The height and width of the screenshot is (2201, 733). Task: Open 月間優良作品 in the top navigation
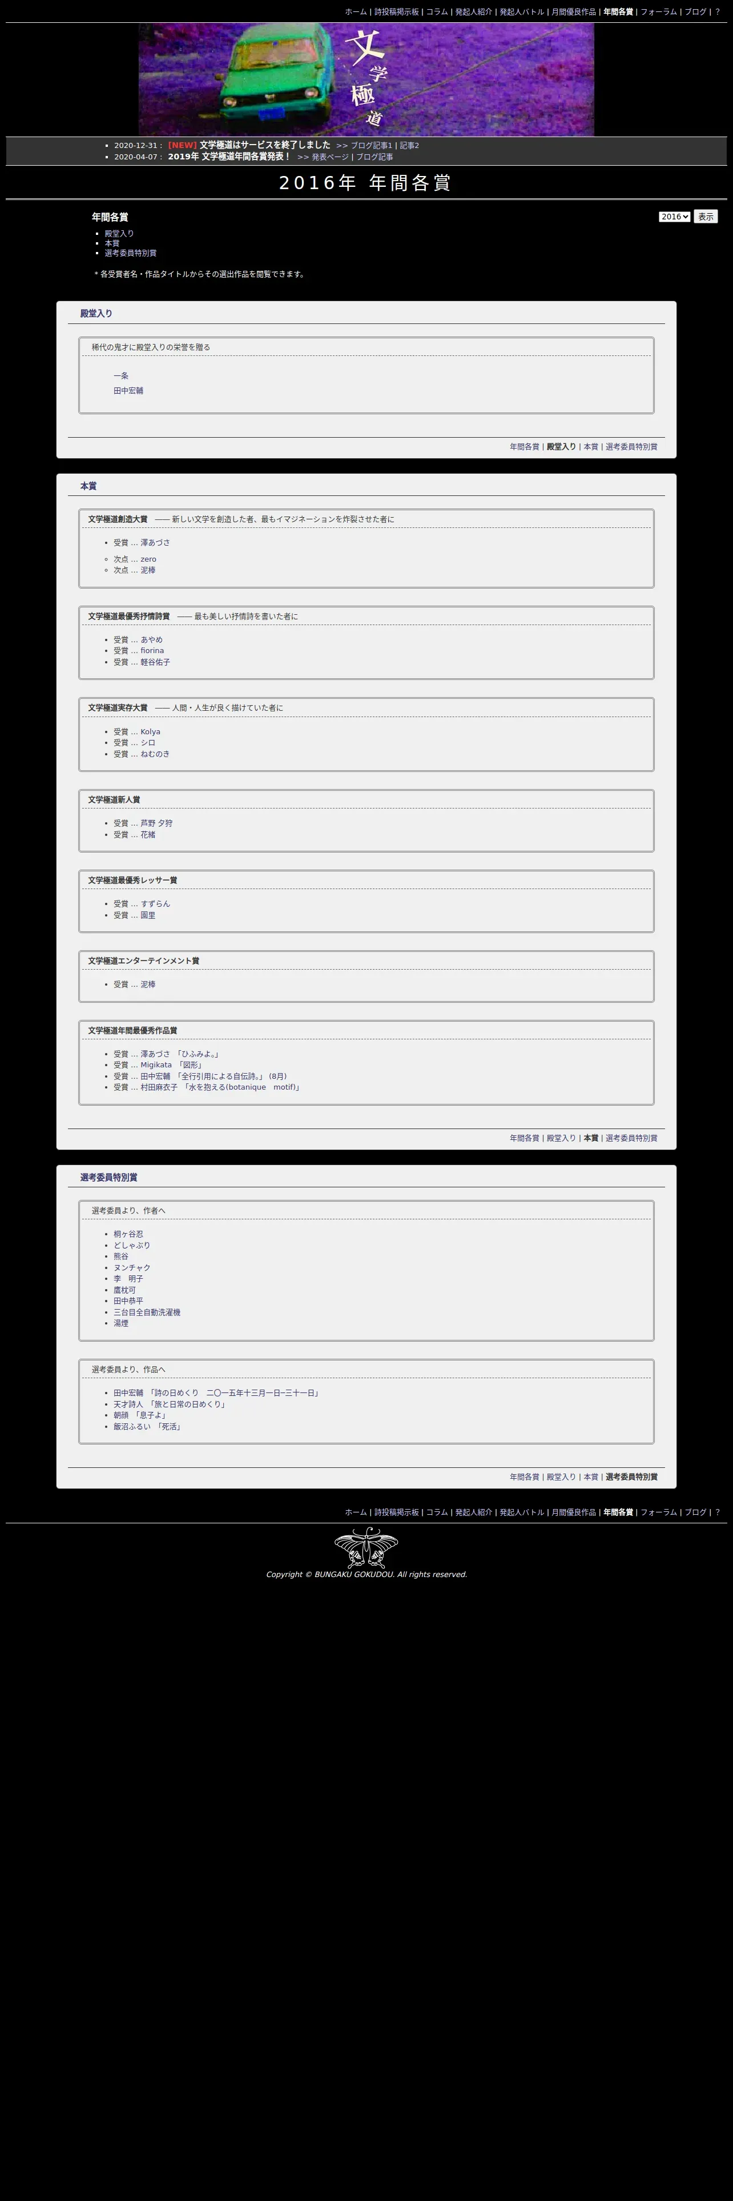point(573,12)
